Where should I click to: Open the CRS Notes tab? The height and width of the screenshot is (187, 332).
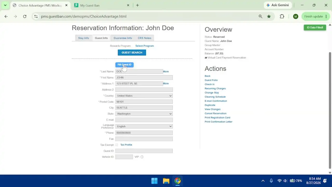coord(144,38)
